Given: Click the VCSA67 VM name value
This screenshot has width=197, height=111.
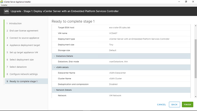Looking at the screenshot, I should [113, 33].
